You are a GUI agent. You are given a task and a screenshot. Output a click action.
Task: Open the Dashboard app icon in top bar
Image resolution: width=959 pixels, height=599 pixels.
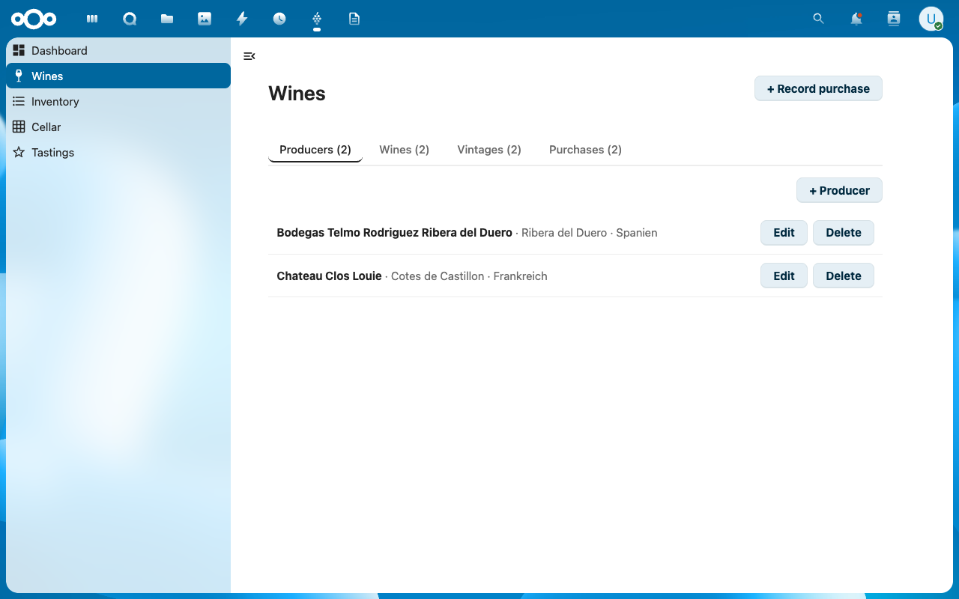(92, 19)
